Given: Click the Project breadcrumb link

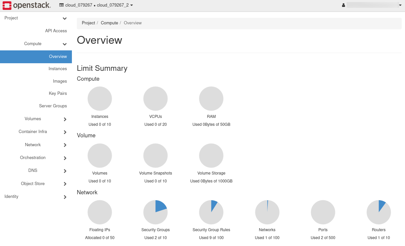Looking at the screenshot, I should (x=88, y=23).
